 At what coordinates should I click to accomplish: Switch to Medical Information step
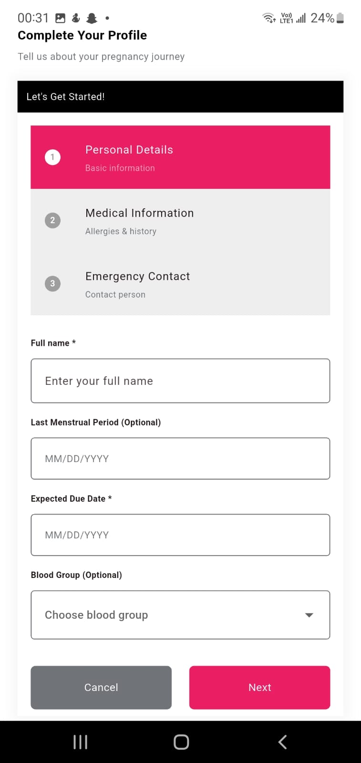coord(180,220)
